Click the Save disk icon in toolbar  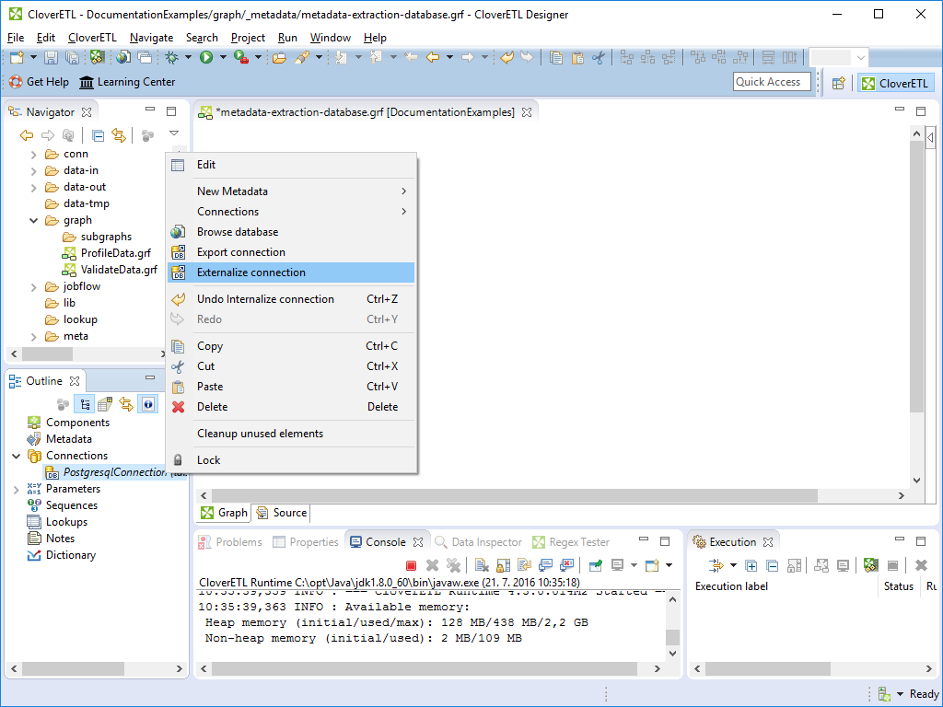51,57
